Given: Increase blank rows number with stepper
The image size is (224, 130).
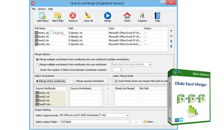Looking at the screenshot, I should click(x=121, y=69).
